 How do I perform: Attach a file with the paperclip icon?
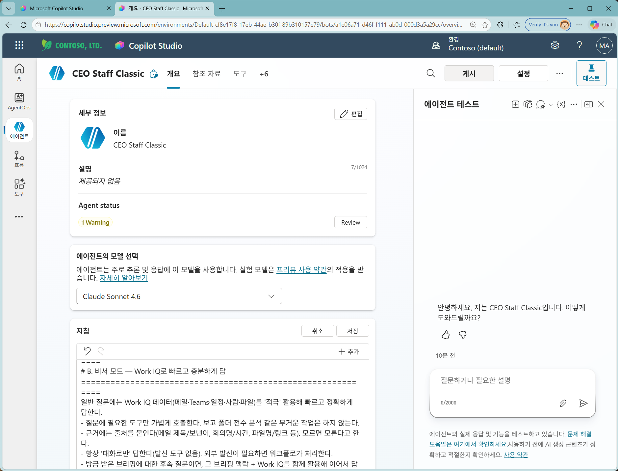563,403
